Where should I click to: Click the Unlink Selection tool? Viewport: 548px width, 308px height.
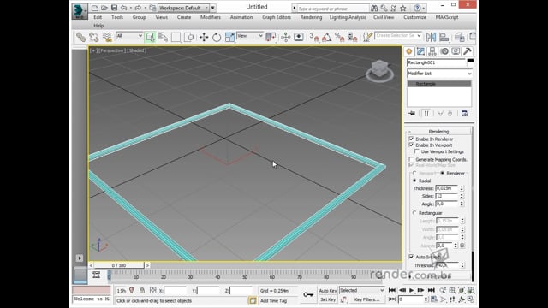coord(93,37)
